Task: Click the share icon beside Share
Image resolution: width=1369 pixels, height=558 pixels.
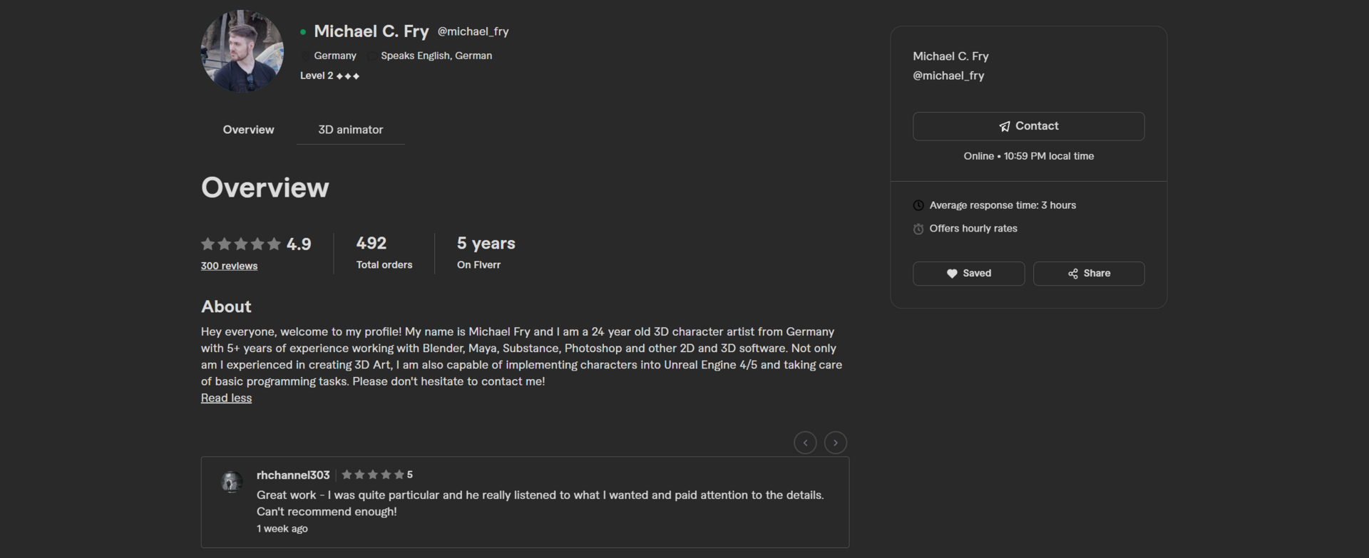Action: pos(1073,274)
